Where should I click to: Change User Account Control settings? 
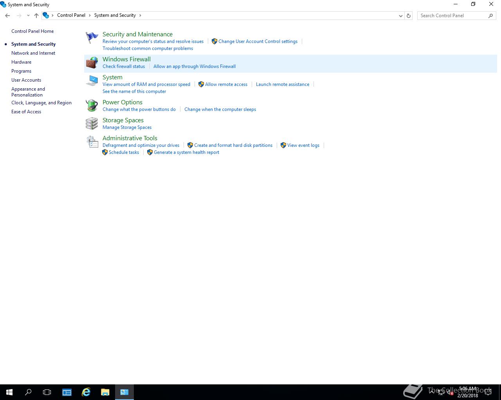pyautogui.click(x=258, y=41)
